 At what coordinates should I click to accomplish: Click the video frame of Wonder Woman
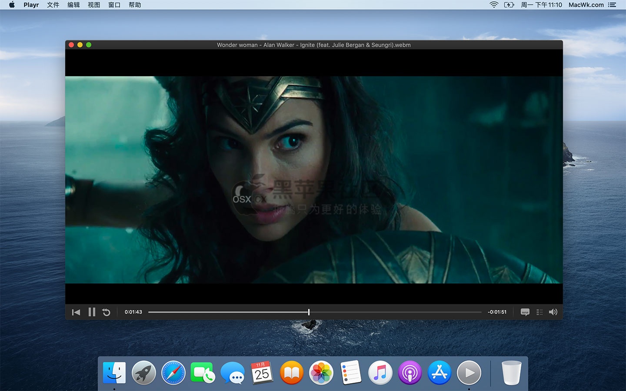coord(314,180)
